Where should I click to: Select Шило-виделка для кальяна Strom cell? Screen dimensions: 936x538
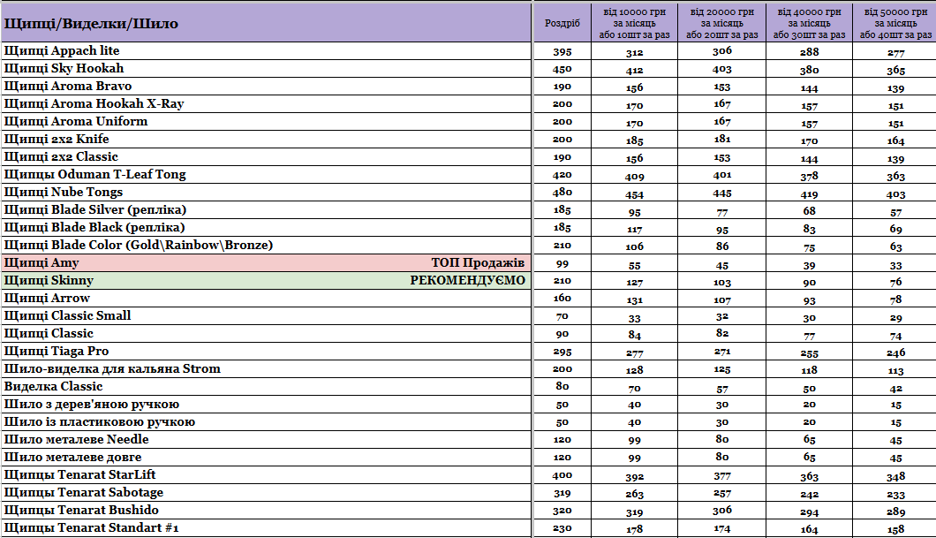[x=112, y=369]
